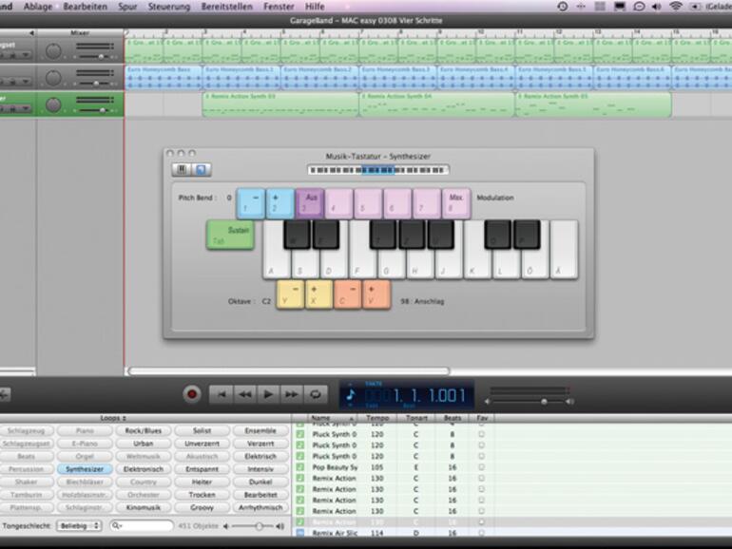Click modulation key number 5
This screenshot has height=549, width=732.
pos(368,203)
